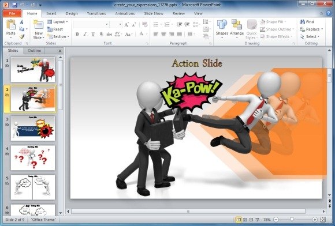Minimize the ribbon with caret icon
335x226 pixels.
click(321, 13)
